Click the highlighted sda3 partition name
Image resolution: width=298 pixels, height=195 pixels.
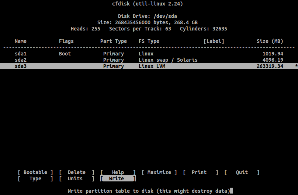[x=21, y=66]
